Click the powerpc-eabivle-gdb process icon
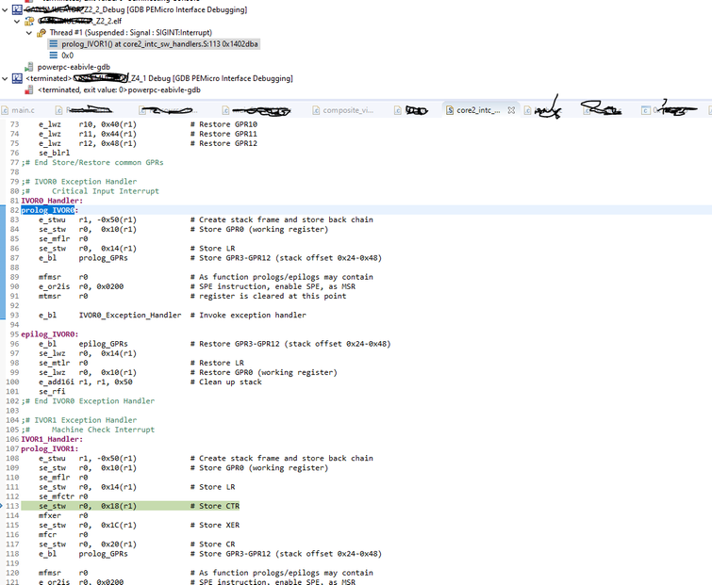Screen dimensions: 712x585 point(29,67)
